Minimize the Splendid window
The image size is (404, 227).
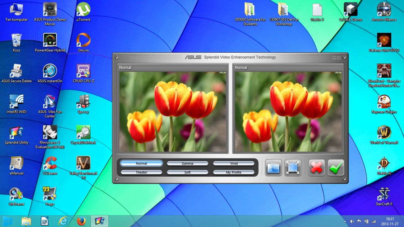coord(334,58)
